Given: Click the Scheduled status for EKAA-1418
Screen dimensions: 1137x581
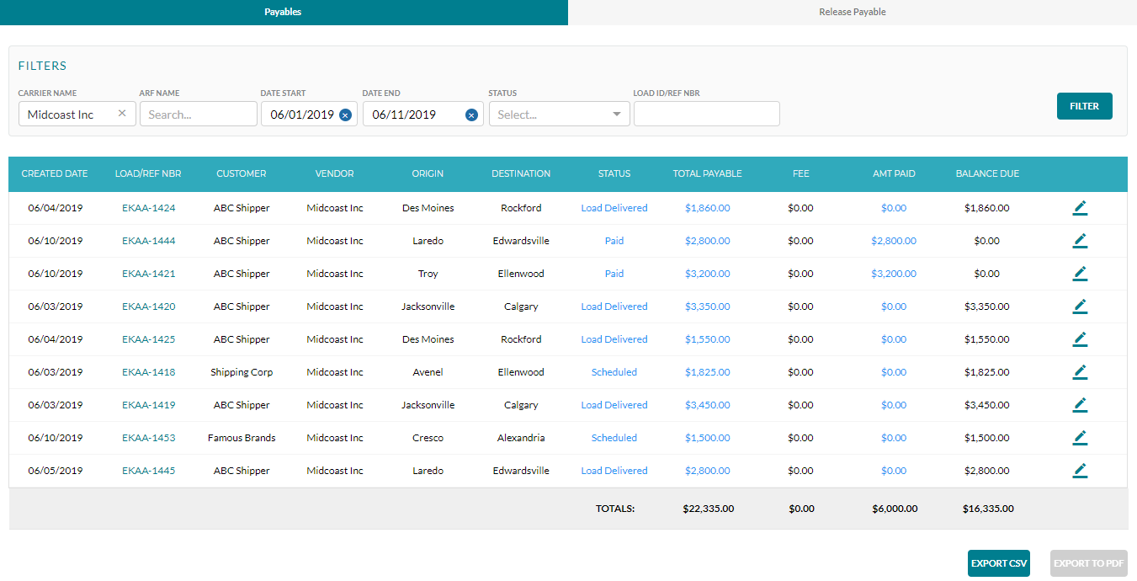Looking at the screenshot, I should pyautogui.click(x=614, y=371).
